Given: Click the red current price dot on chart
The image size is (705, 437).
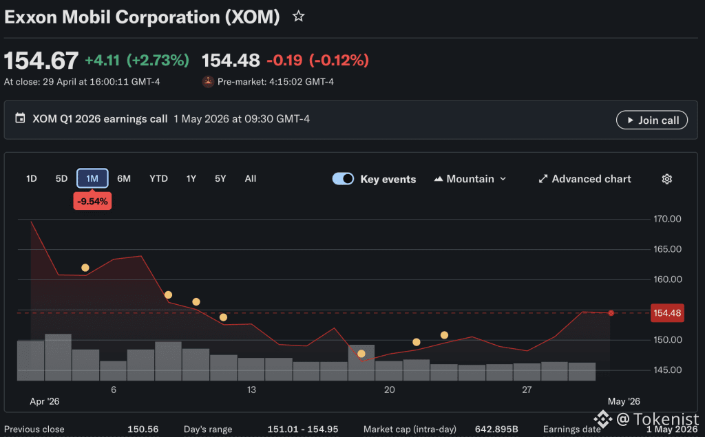Looking at the screenshot, I should [x=611, y=313].
